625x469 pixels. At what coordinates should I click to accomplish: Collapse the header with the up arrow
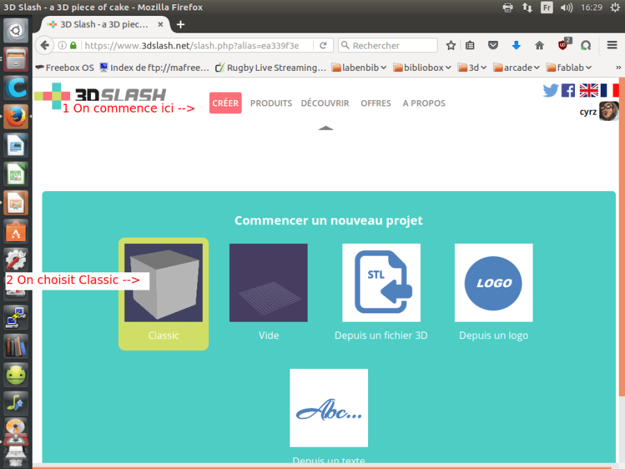click(326, 128)
